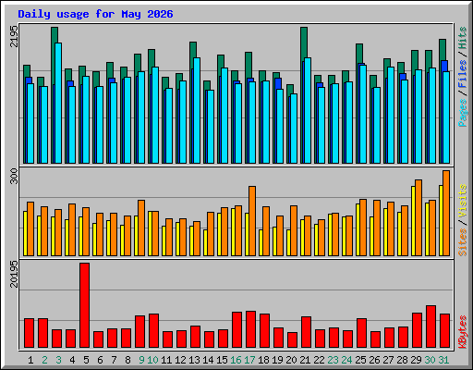Viewport: 473px width, 370px height.
Task: Select green day label 10 on the x-axis
Action: (152, 360)
